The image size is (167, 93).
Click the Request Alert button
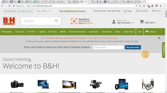[133, 47]
